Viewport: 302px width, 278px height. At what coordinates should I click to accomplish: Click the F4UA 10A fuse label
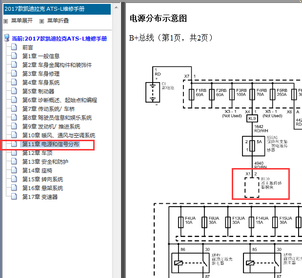tap(190, 220)
